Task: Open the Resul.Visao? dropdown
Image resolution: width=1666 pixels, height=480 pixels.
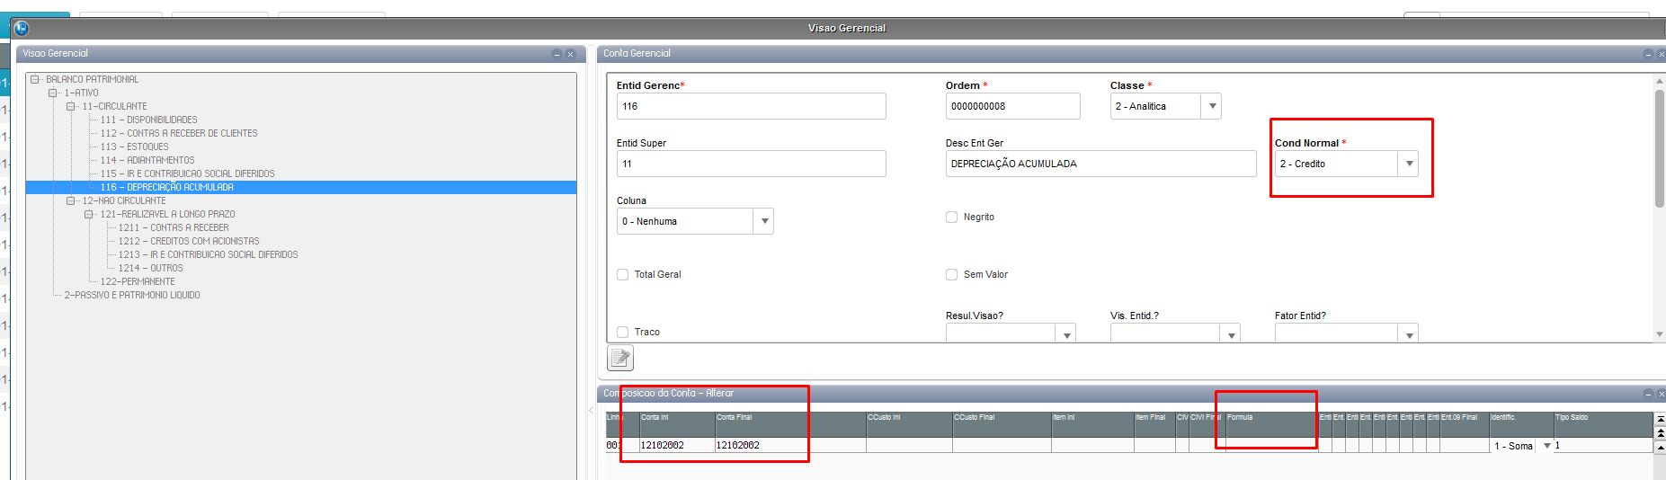Action: [1066, 334]
